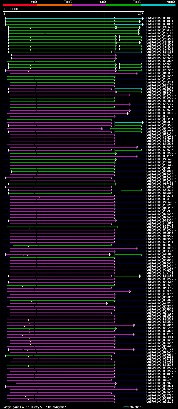
Task: Click on UniRef100_Q21TC7
Action: (x=160, y=131)
